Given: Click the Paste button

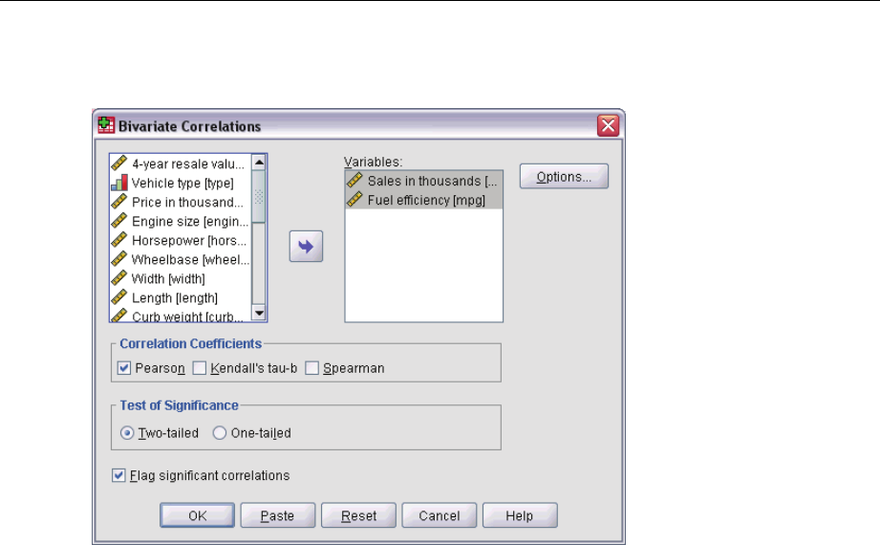Looking at the screenshot, I should tap(278, 515).
